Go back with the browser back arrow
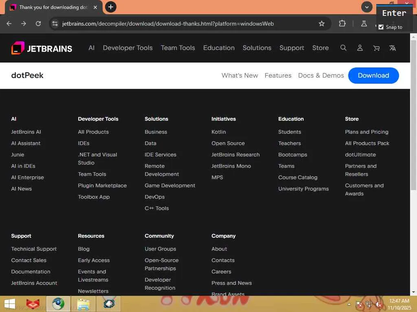This screenshot has width=417, height=312. pyautogui.click(x=9, y=24)
